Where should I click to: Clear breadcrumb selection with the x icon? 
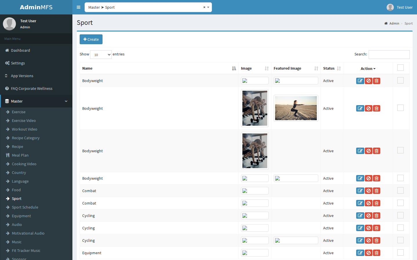(204, 7)
